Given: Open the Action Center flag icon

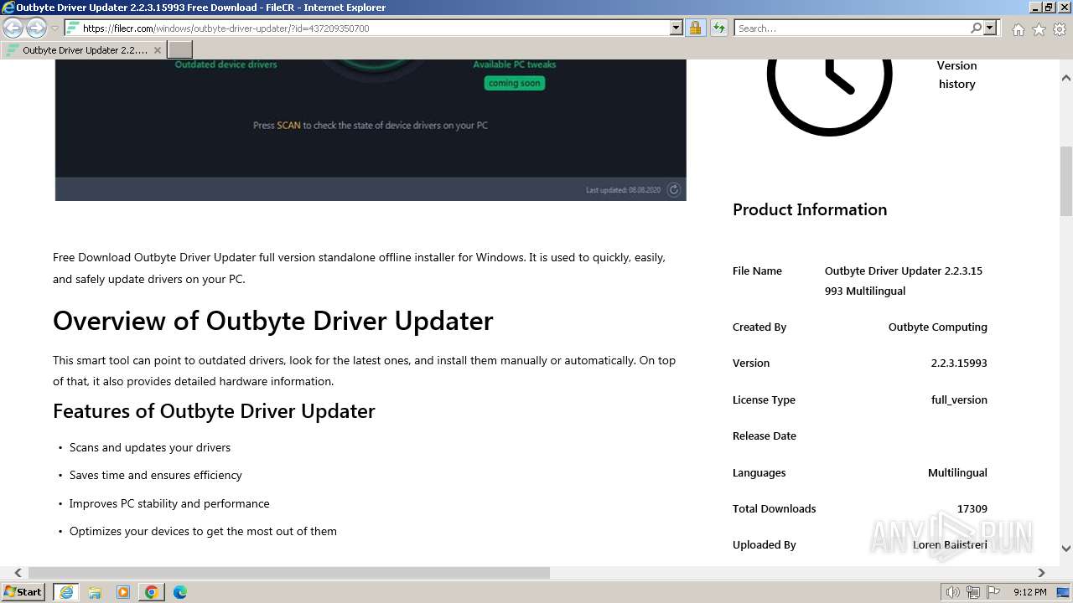Looking at the screenshot, I should (993, 592).
